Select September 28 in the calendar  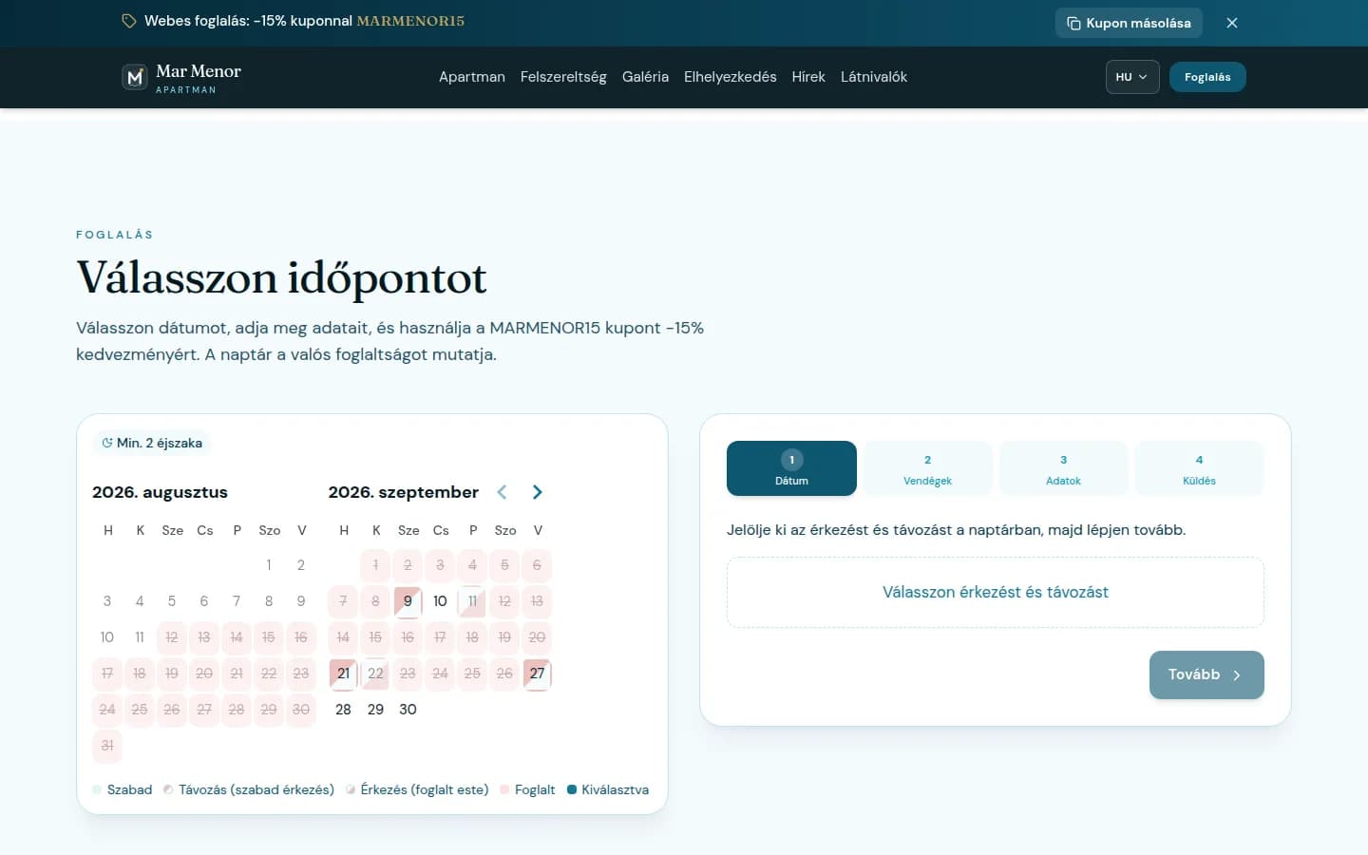pos(343,710)
